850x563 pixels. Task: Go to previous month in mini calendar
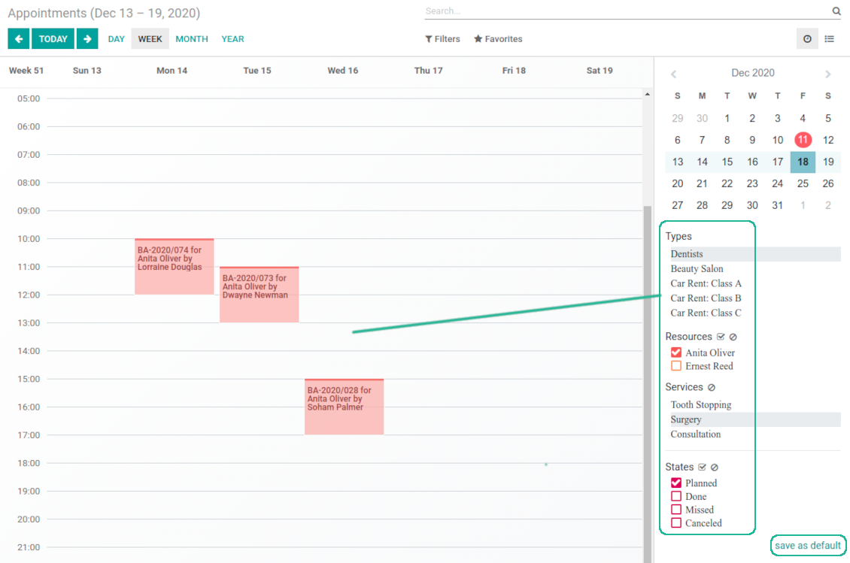[674, 74]
